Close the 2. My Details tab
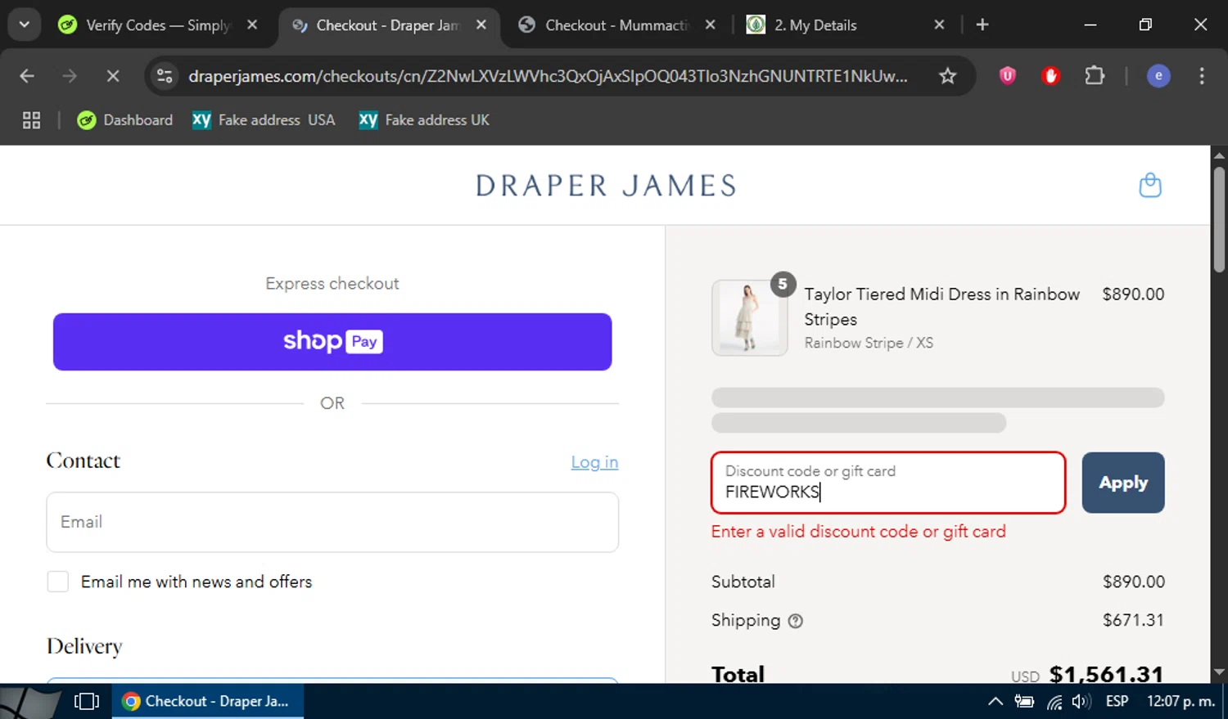Screen dimensions: 1228x719 pos(939,25)
